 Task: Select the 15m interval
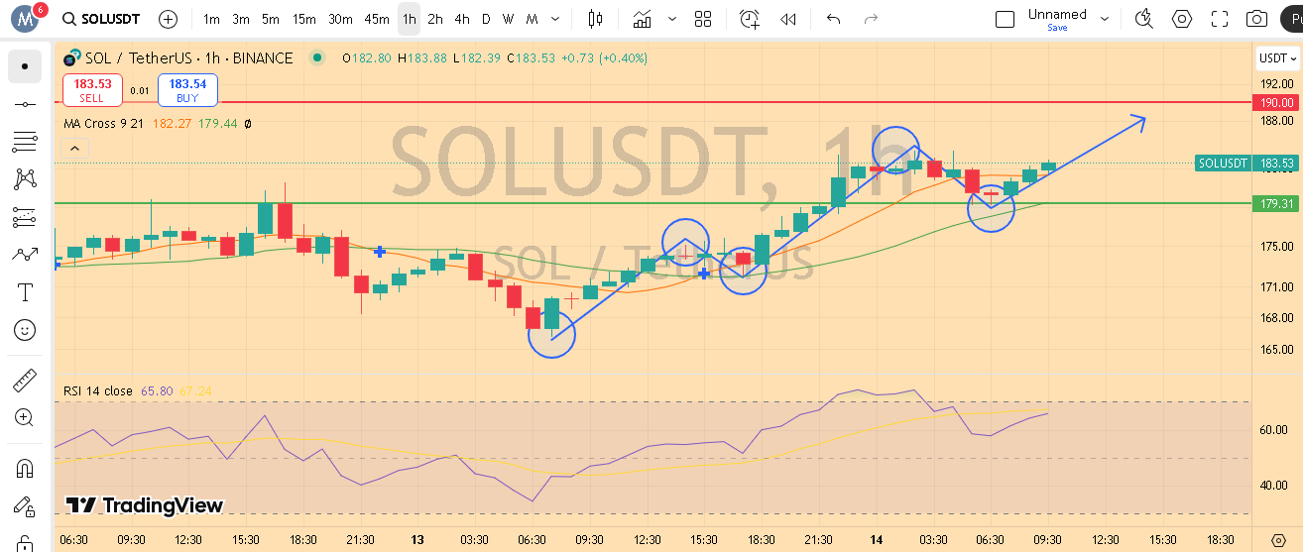coord(304,19)
